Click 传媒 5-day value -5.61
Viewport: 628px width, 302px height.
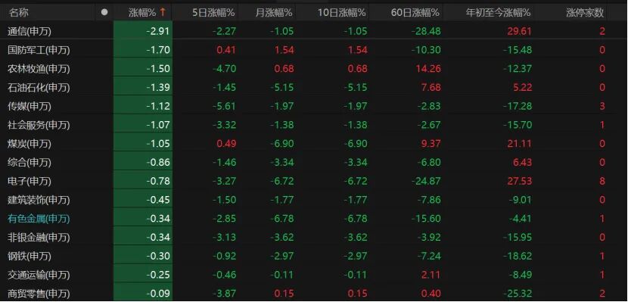pos(224,106)
